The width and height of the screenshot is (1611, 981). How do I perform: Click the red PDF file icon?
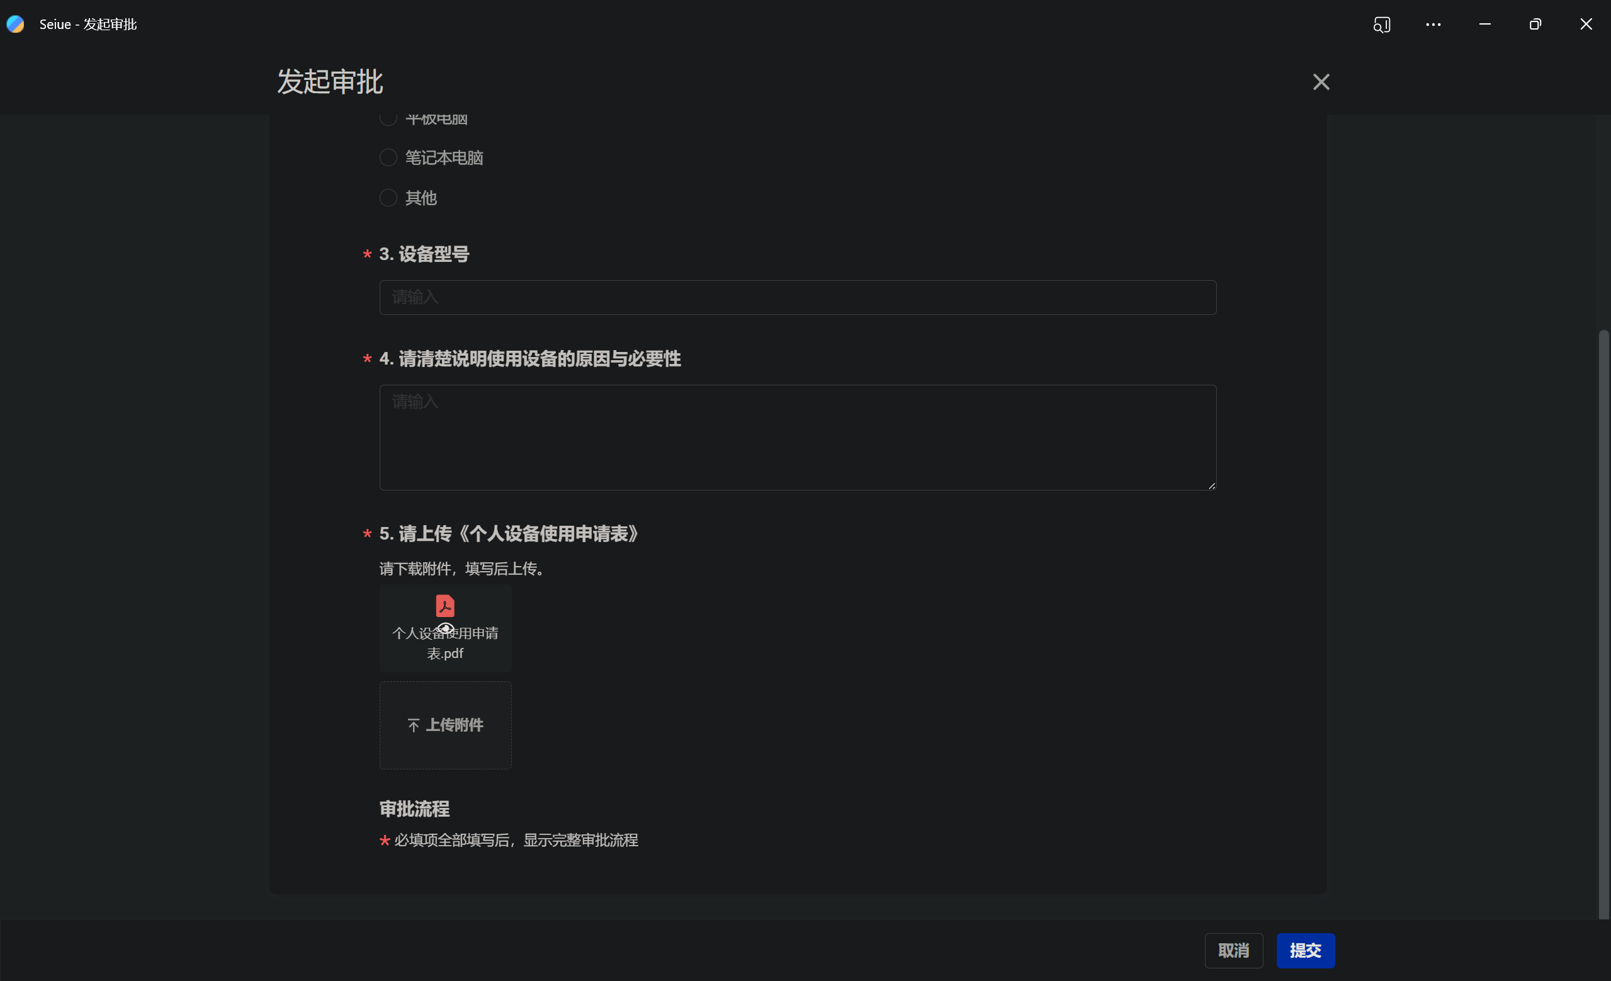tap(445, 606)
